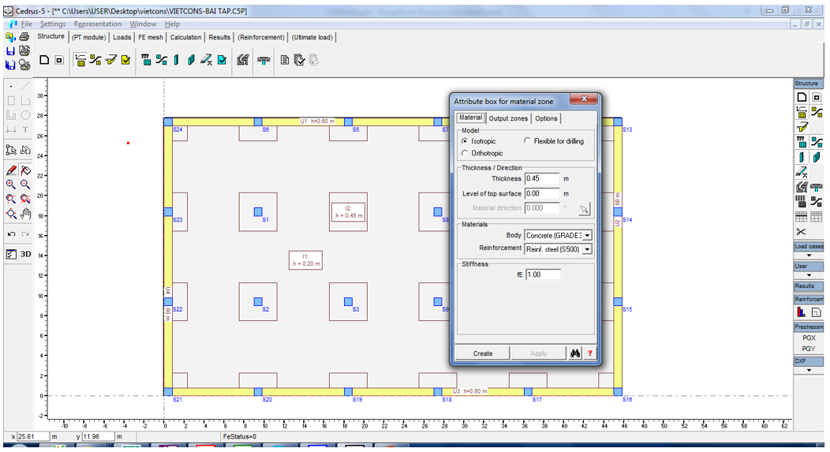The height and width of the screenshot is (452, 830).
Task: Click the I2 h = 0.45 m zone label
Action: click(348, 212)
